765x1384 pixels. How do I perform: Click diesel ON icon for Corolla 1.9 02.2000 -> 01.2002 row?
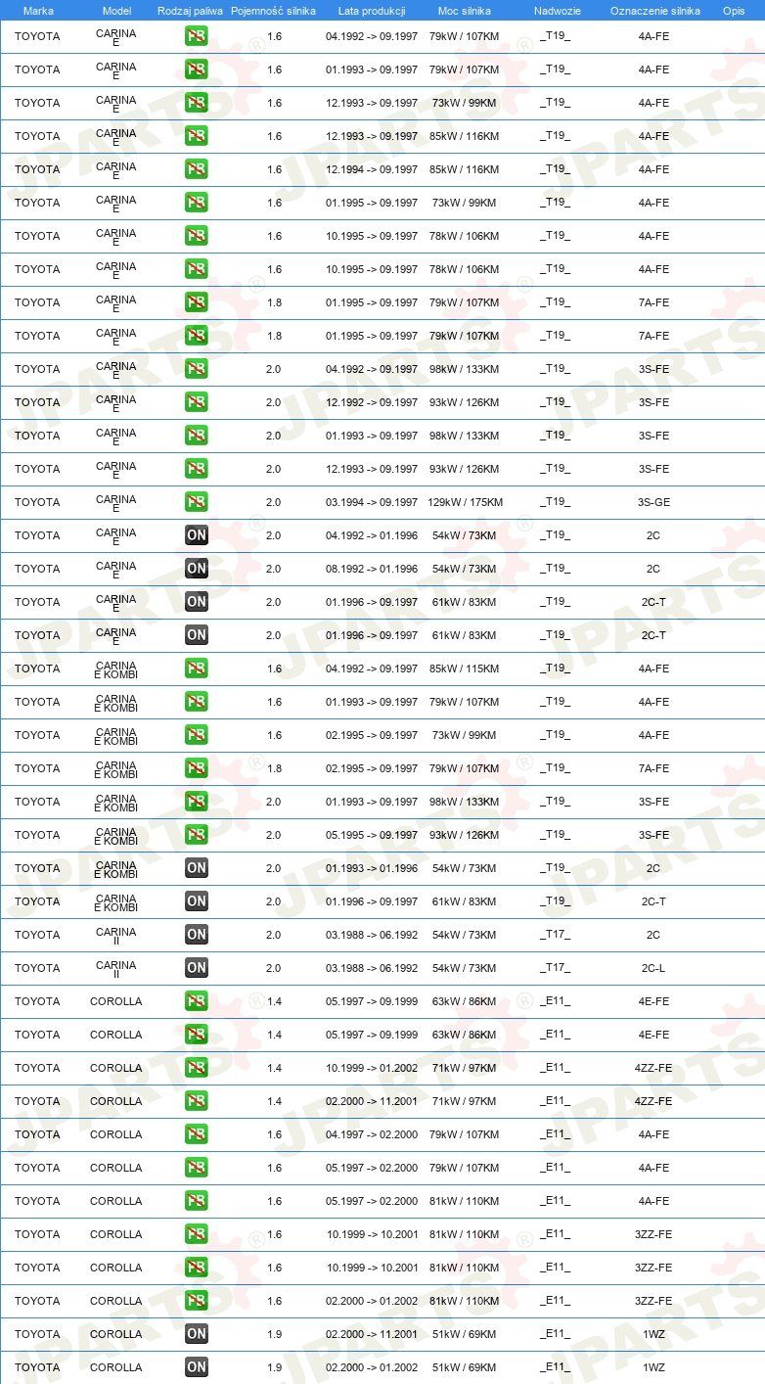tap(196, 1367)
